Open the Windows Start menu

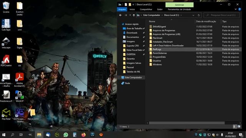(4, 135)
